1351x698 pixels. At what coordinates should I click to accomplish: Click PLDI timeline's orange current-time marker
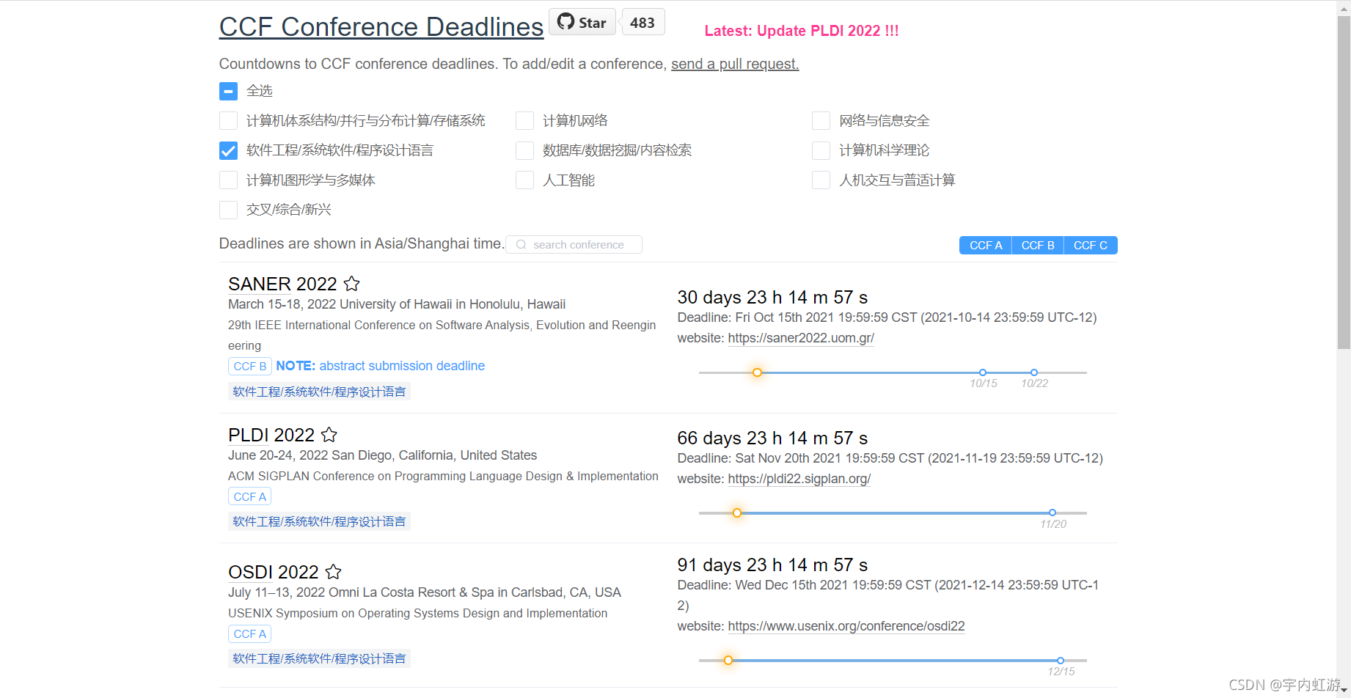point(737,513)
